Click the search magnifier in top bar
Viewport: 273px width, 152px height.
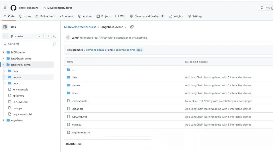[x=262, y=8]
